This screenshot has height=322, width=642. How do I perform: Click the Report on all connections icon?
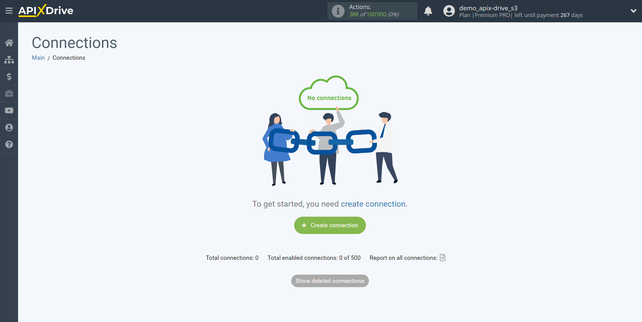pyautogui.click(x=443, y=258)
